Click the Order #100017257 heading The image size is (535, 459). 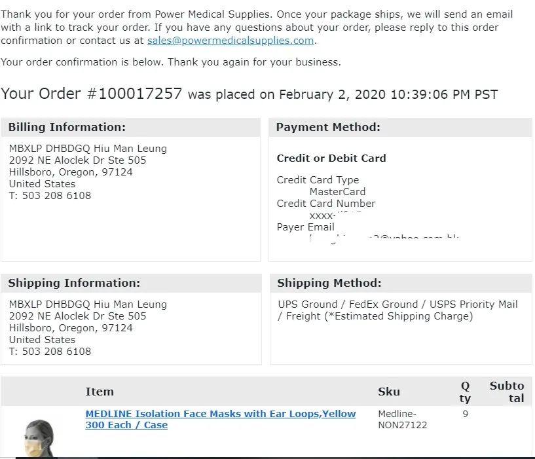click(92, 94)
